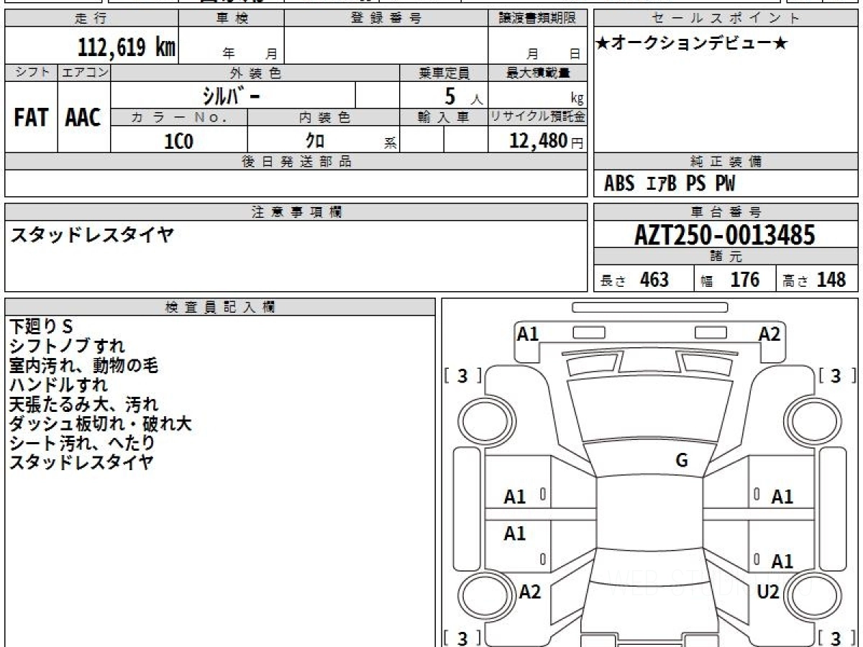863x647 pixels.
Task: Click the 幅 176 dimension
Action: [x=730, y=280]
